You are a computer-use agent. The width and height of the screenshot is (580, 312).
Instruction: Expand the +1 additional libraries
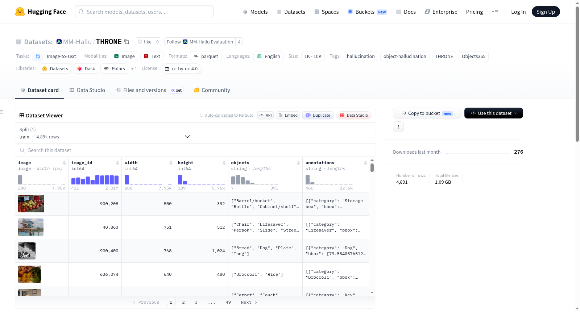[134, 68]
